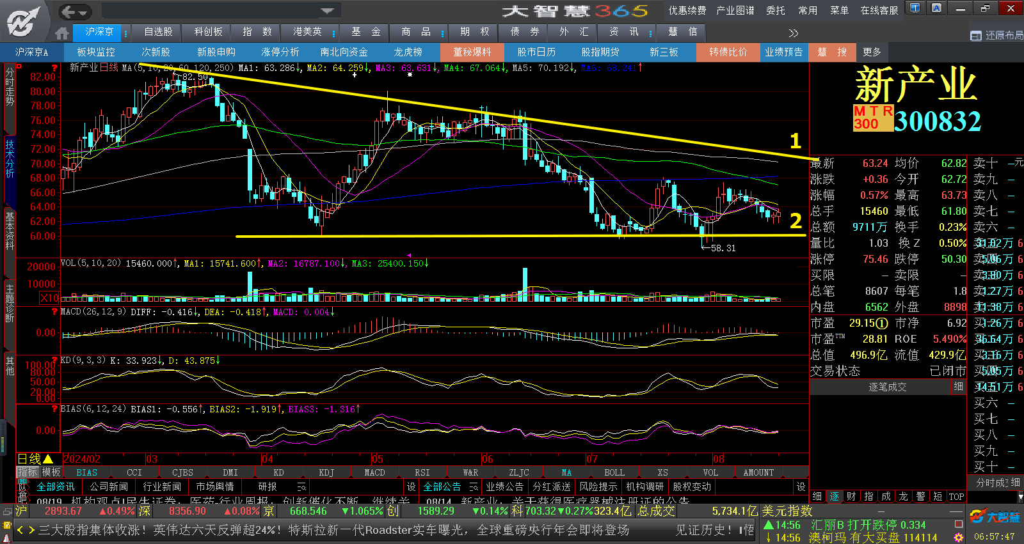Toggle the 指标 indicator mode button
The height and width of the screenshot is (544, 1024).
tap(28, 472)
